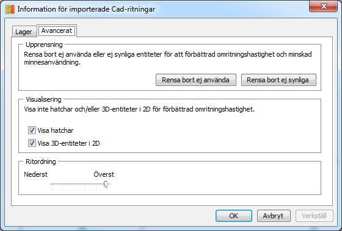
Task: Click the application icon in title bar
Action: [10, 9]
